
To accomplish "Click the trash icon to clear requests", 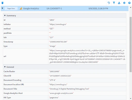I will [x=3, y=3].
